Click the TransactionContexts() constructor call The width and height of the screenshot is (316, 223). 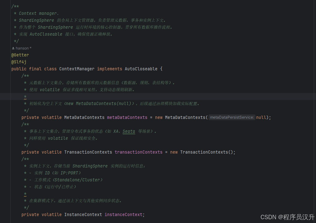tap(207, 152)
